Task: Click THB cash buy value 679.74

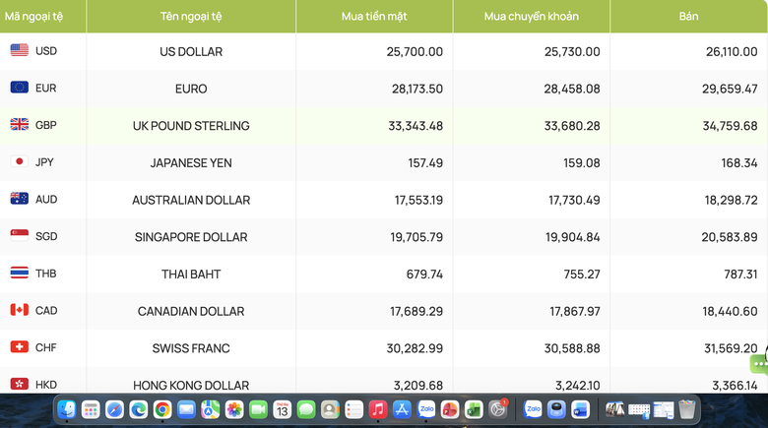Action: pyautogui.click(x=424, y=275)
